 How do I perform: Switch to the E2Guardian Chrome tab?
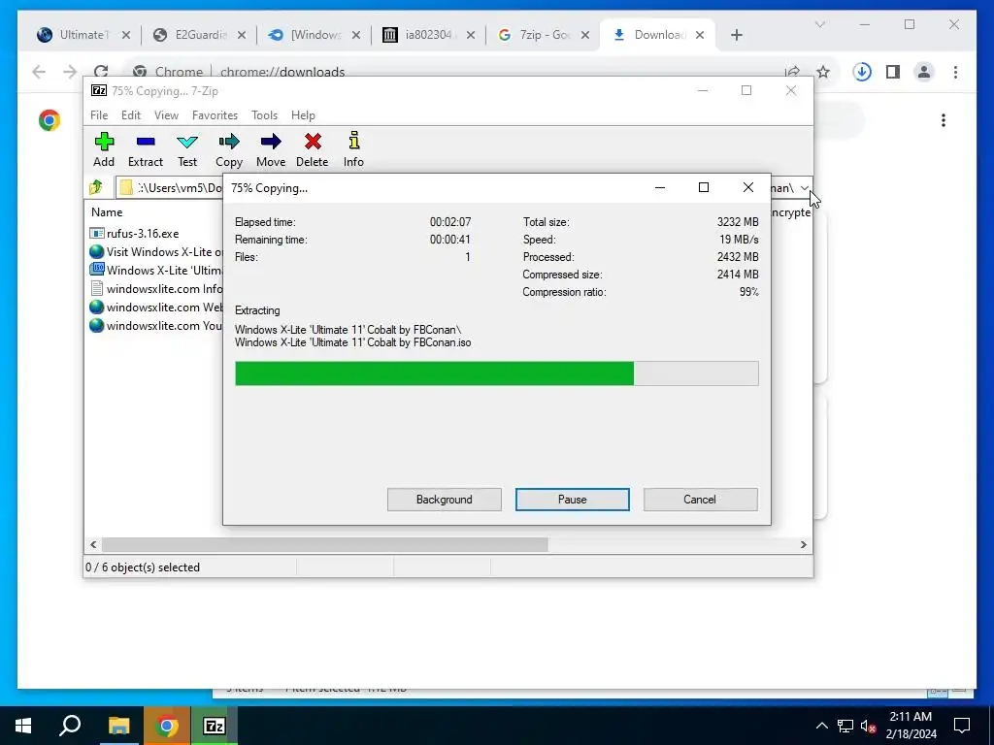(200, 35)
